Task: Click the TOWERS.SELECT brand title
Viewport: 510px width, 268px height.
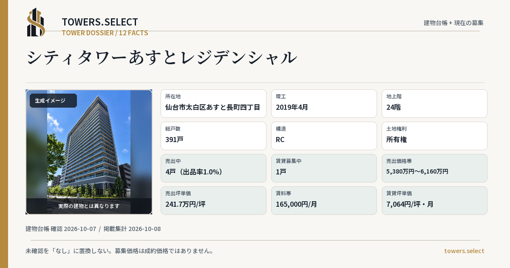Action: [x=100, y=22]
